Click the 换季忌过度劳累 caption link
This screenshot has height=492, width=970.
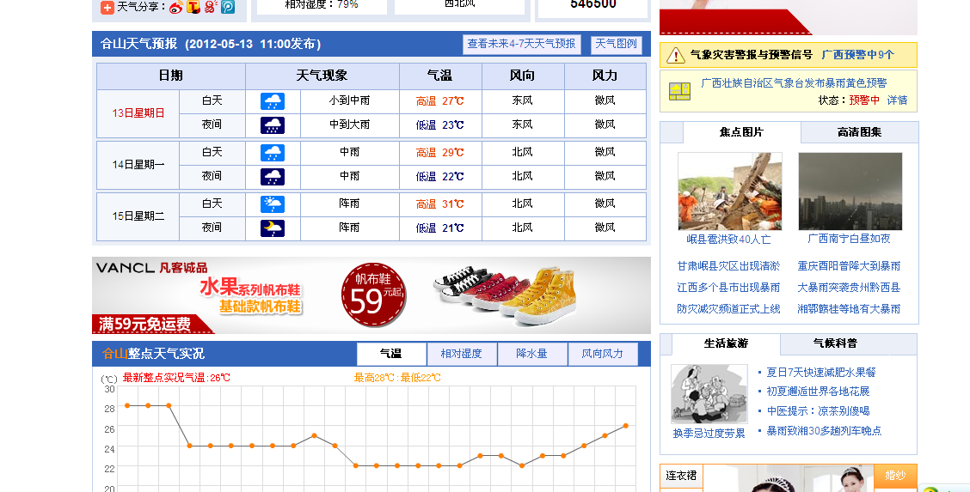[x=709, y=434]
